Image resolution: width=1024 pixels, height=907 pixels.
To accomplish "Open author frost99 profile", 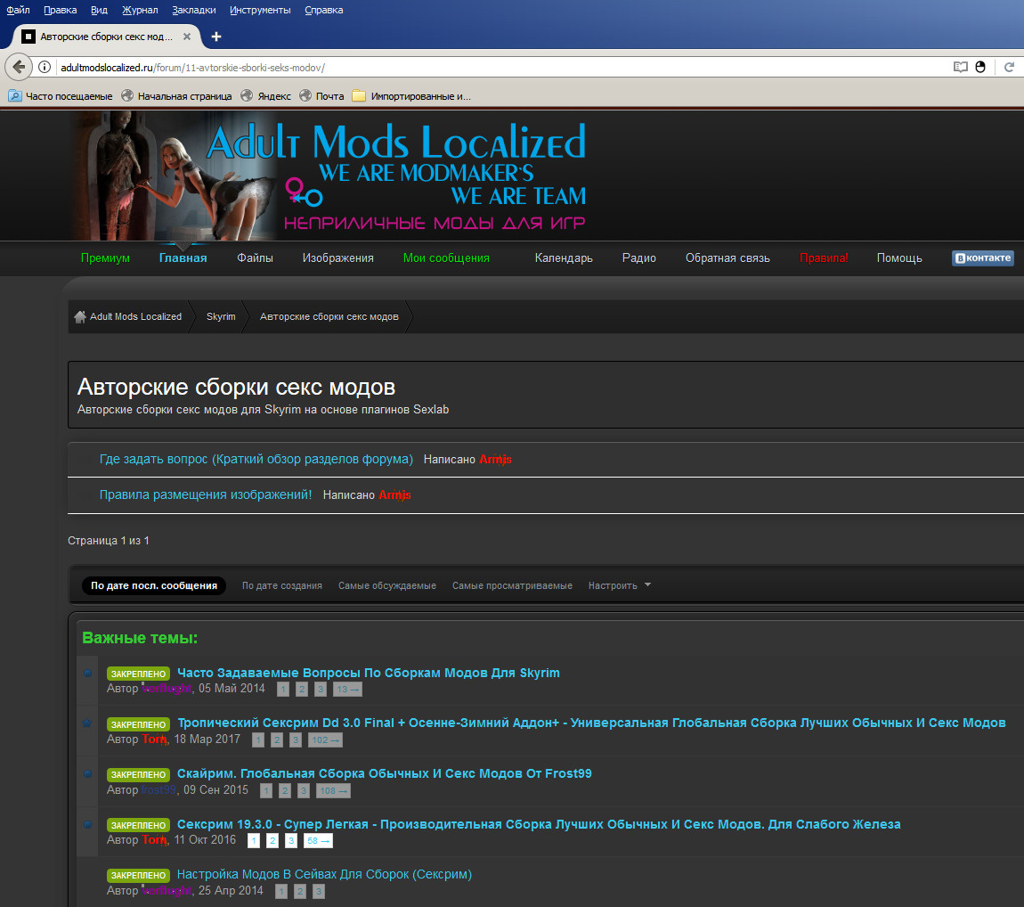I will coord(158,790).
